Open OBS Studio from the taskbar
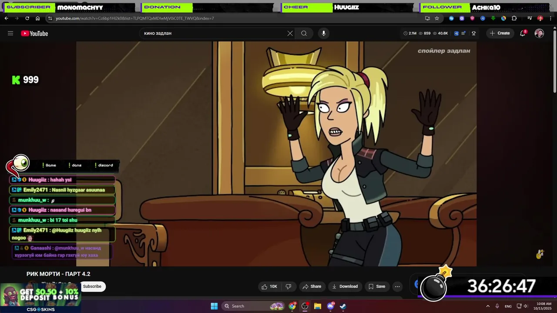The image size is (557, 313). [305, 306]
